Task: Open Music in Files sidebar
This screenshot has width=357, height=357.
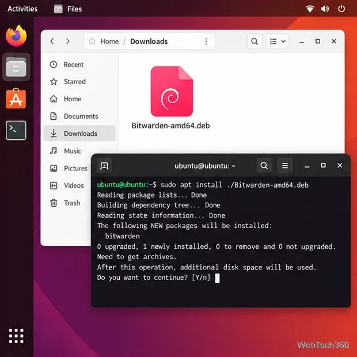Action: click(x=79, y=151)
